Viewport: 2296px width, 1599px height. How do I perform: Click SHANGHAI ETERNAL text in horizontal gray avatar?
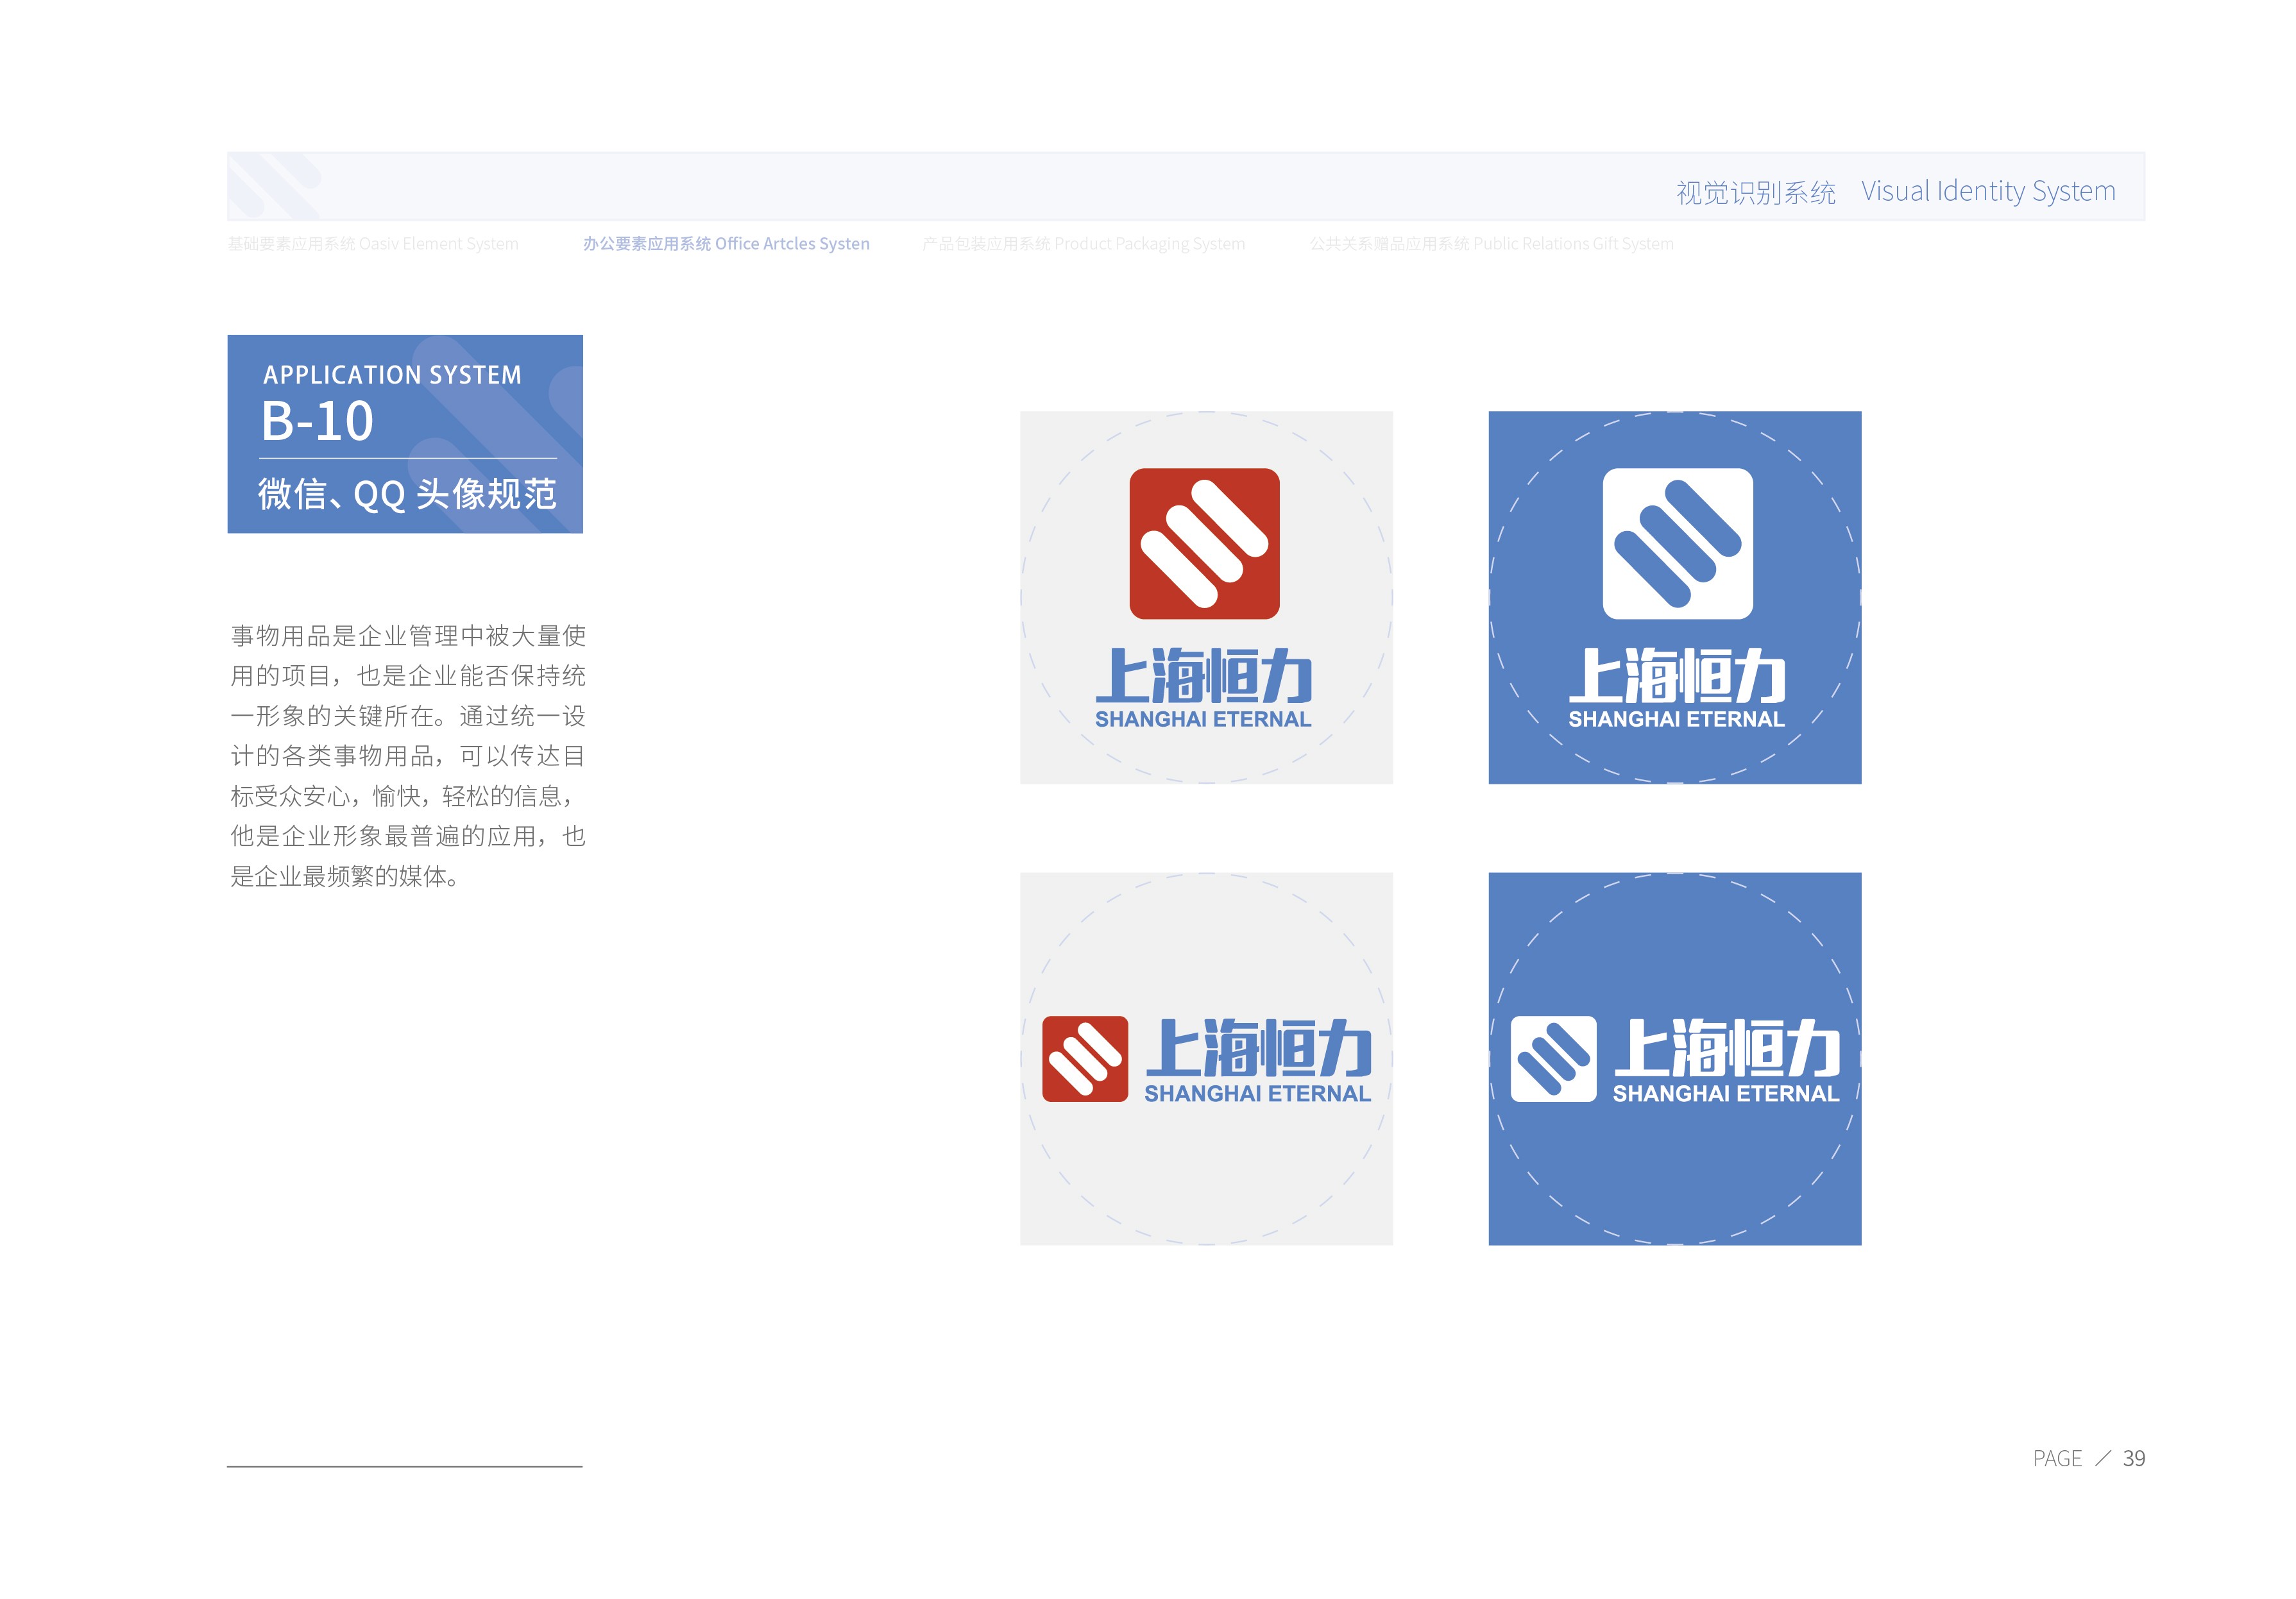(1257, 1094)
